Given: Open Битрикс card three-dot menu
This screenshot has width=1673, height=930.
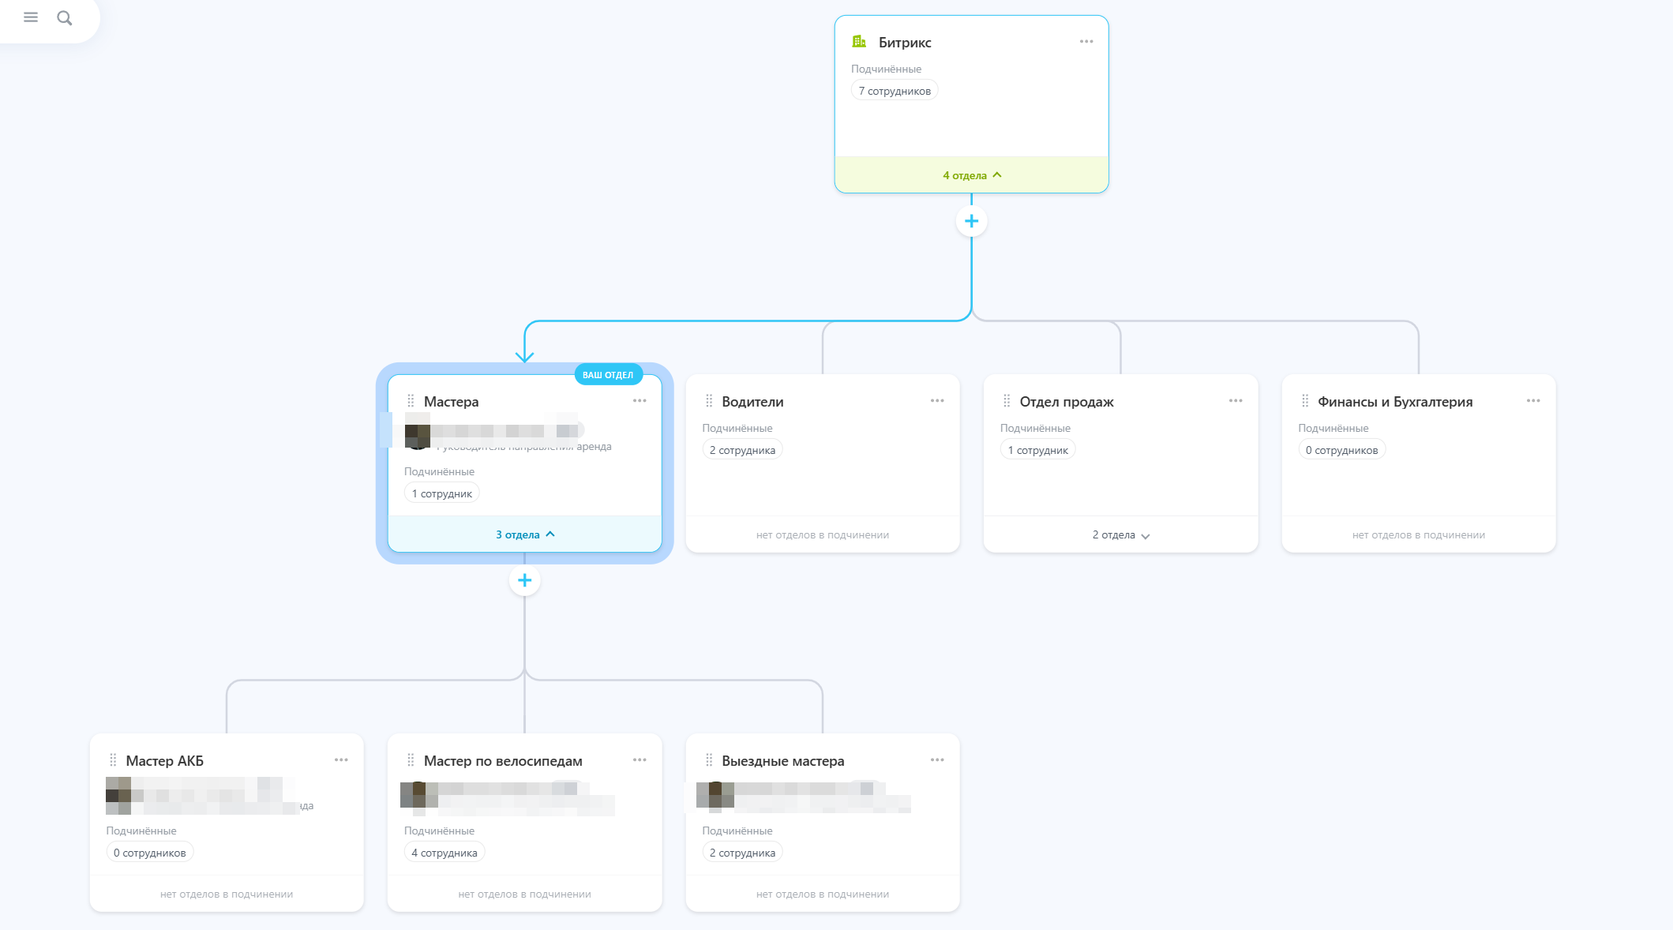Looking at the screenshot, I should (x=1086, y=42).
